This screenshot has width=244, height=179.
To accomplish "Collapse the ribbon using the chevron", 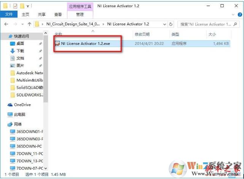I will 232,14.
